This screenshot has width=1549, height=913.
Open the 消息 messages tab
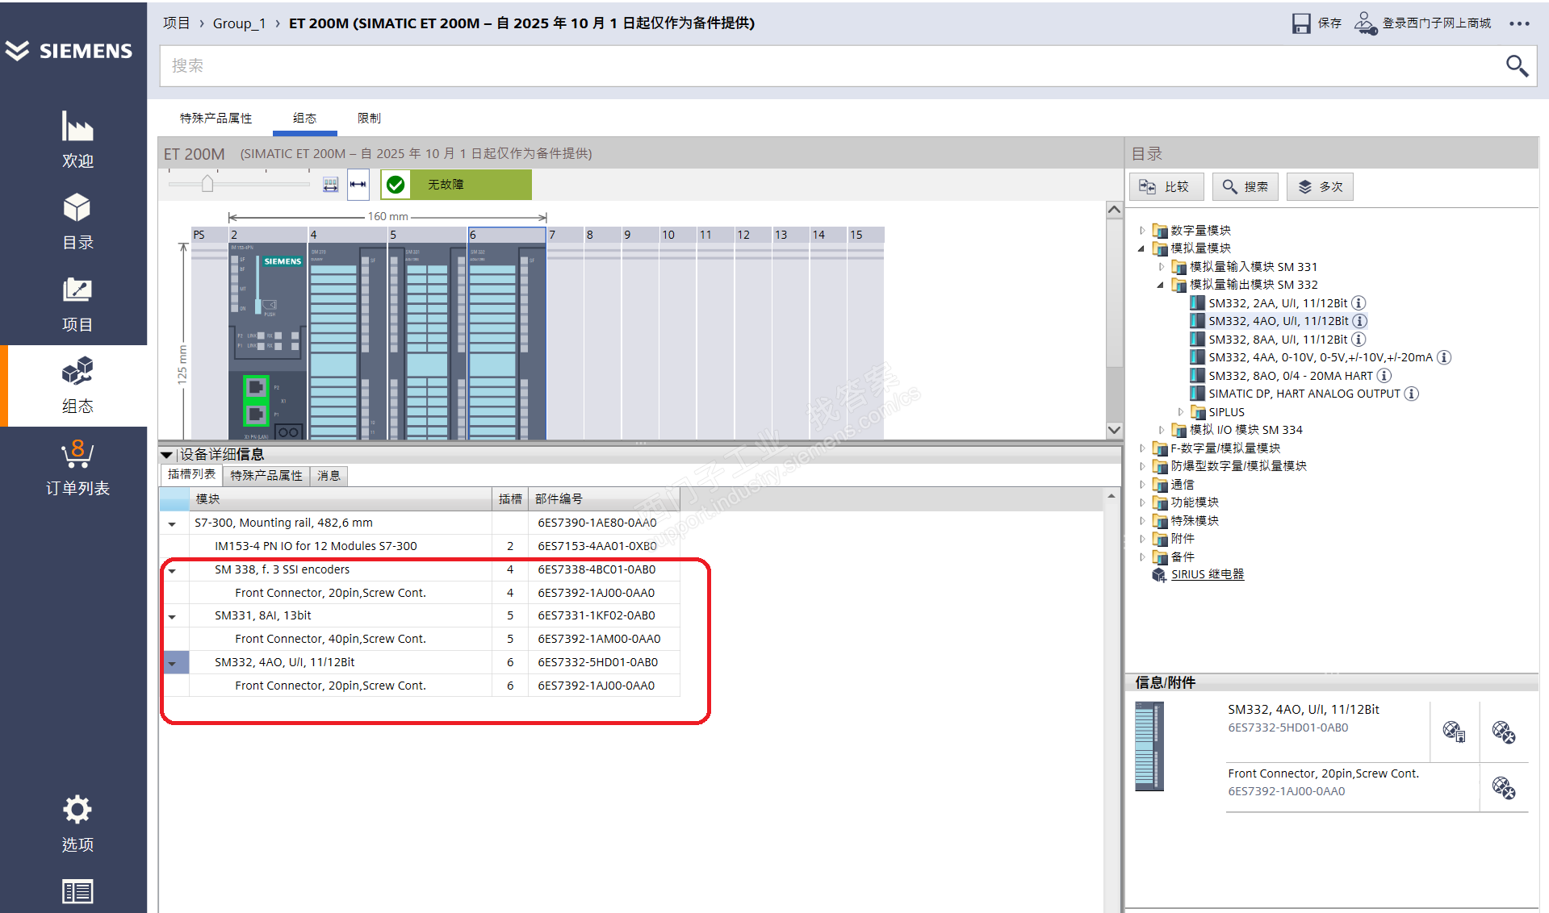tap(329, 476)
